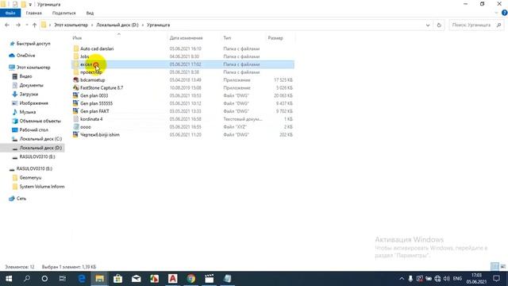Open the Поделиться ribbon tab

63,13
